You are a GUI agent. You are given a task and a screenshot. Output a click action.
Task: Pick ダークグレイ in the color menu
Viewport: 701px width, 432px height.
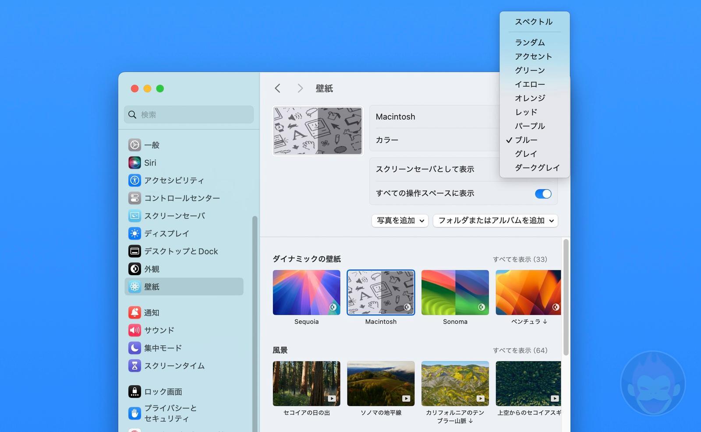click(535, 168)
